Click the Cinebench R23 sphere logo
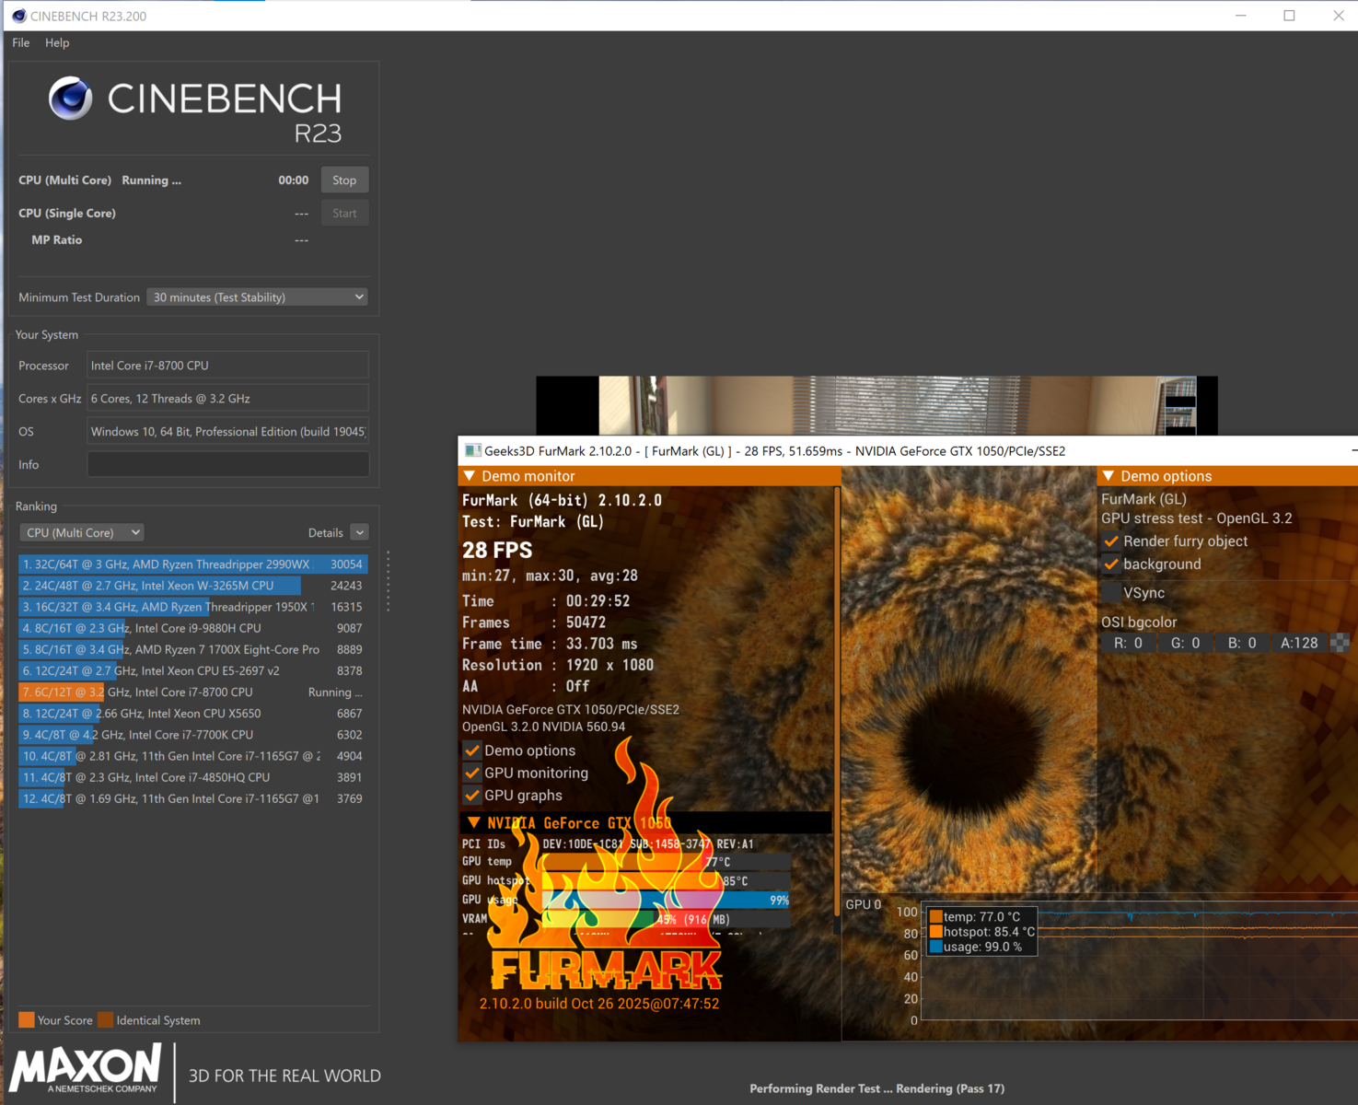 [x=71, y=99]
